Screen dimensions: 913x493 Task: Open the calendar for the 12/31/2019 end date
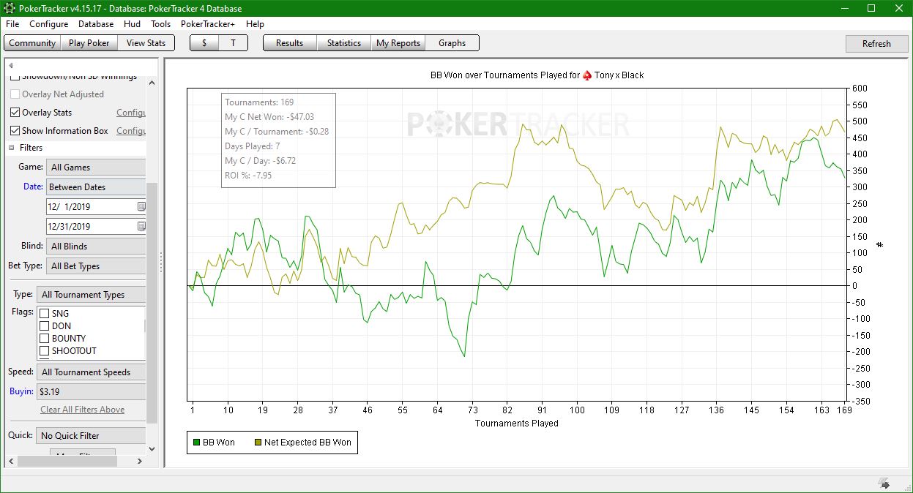(x=141, y=227)
